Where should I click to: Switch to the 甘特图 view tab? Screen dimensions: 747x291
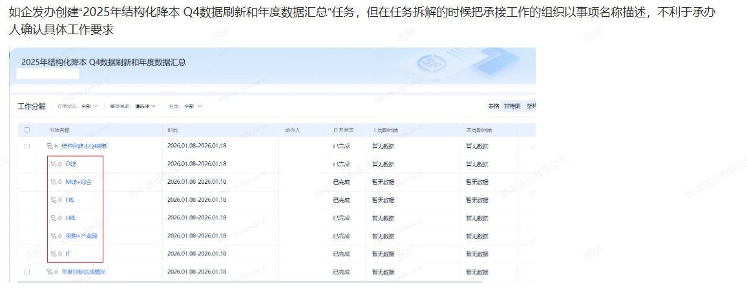coord(512,106)
